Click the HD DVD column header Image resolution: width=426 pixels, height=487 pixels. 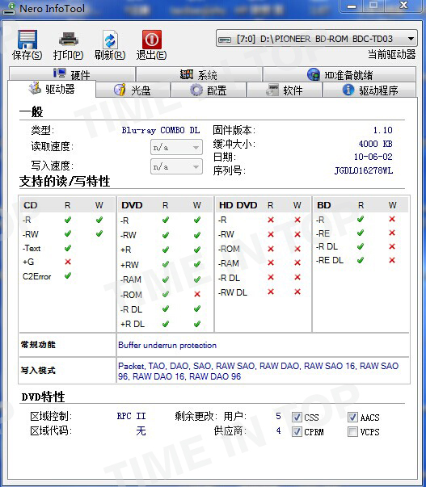(238, 205)
